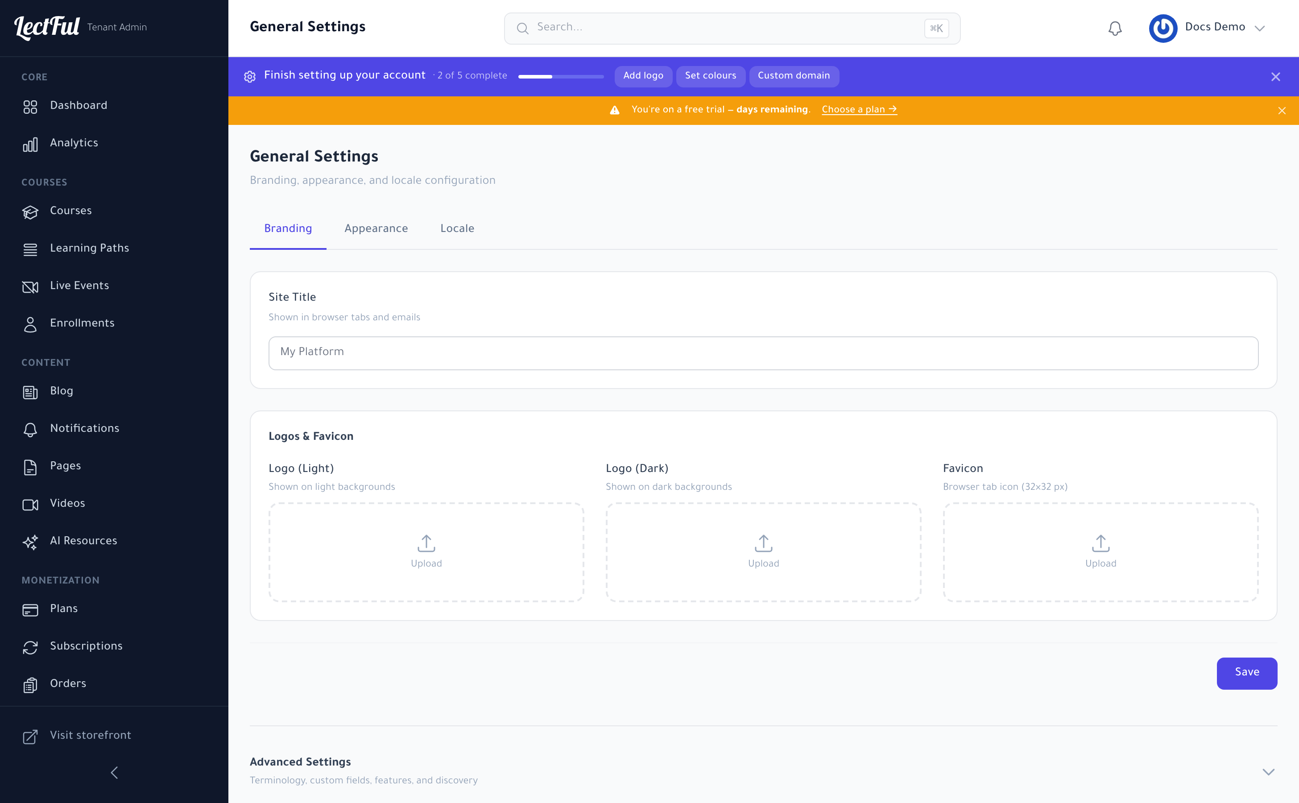Click the Notifications bell icon in sidebar
Viewport: 1299px width, 803px height.
coord(30,429)
